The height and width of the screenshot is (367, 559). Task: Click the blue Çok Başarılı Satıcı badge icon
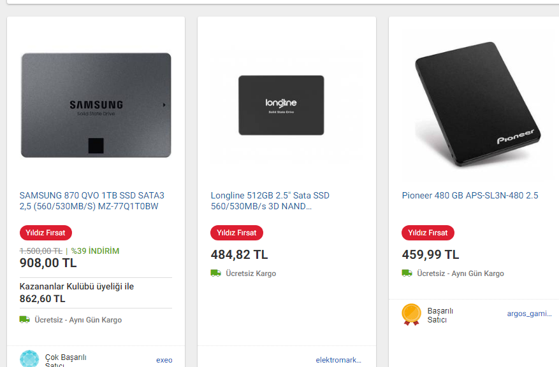pos(29,358)
